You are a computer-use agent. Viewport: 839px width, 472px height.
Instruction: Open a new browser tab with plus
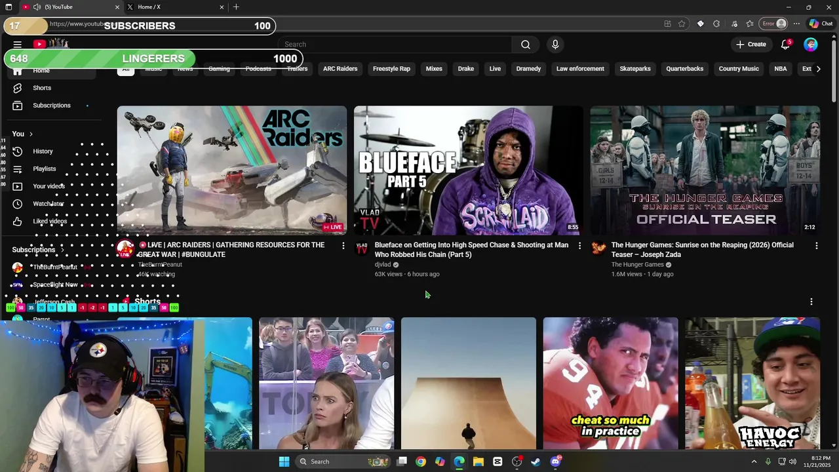236,7
